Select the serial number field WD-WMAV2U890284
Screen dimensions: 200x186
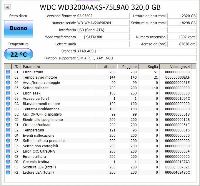[103, 23]
